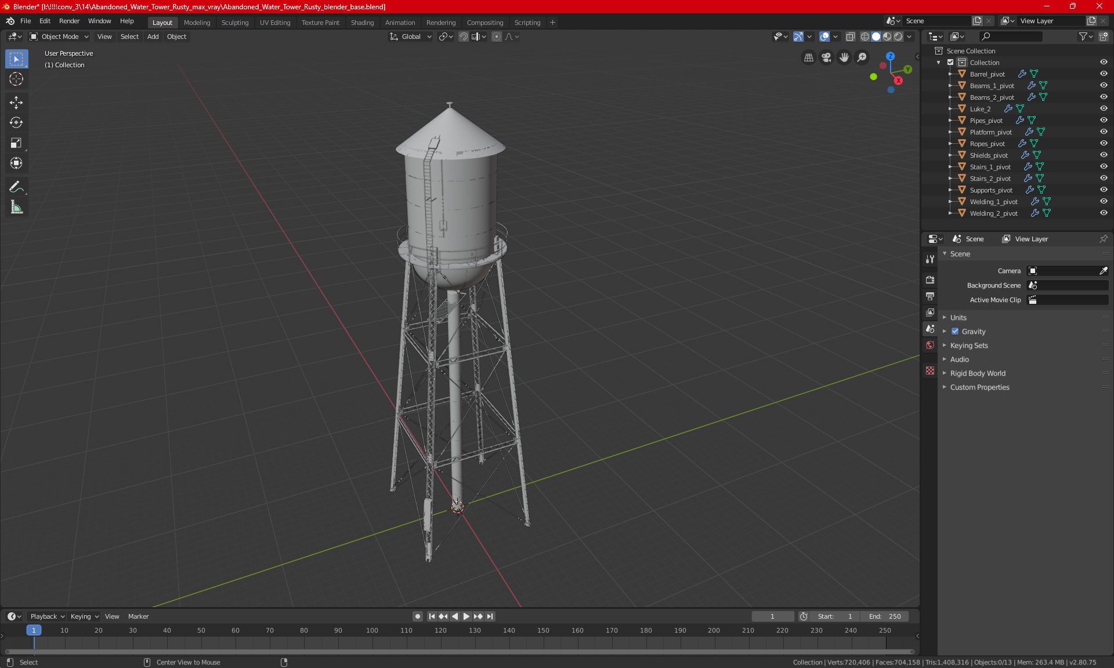1114x668 pixels.
Task: Hide Pipes_pivot using eye icon
Action: [1104, 120]
